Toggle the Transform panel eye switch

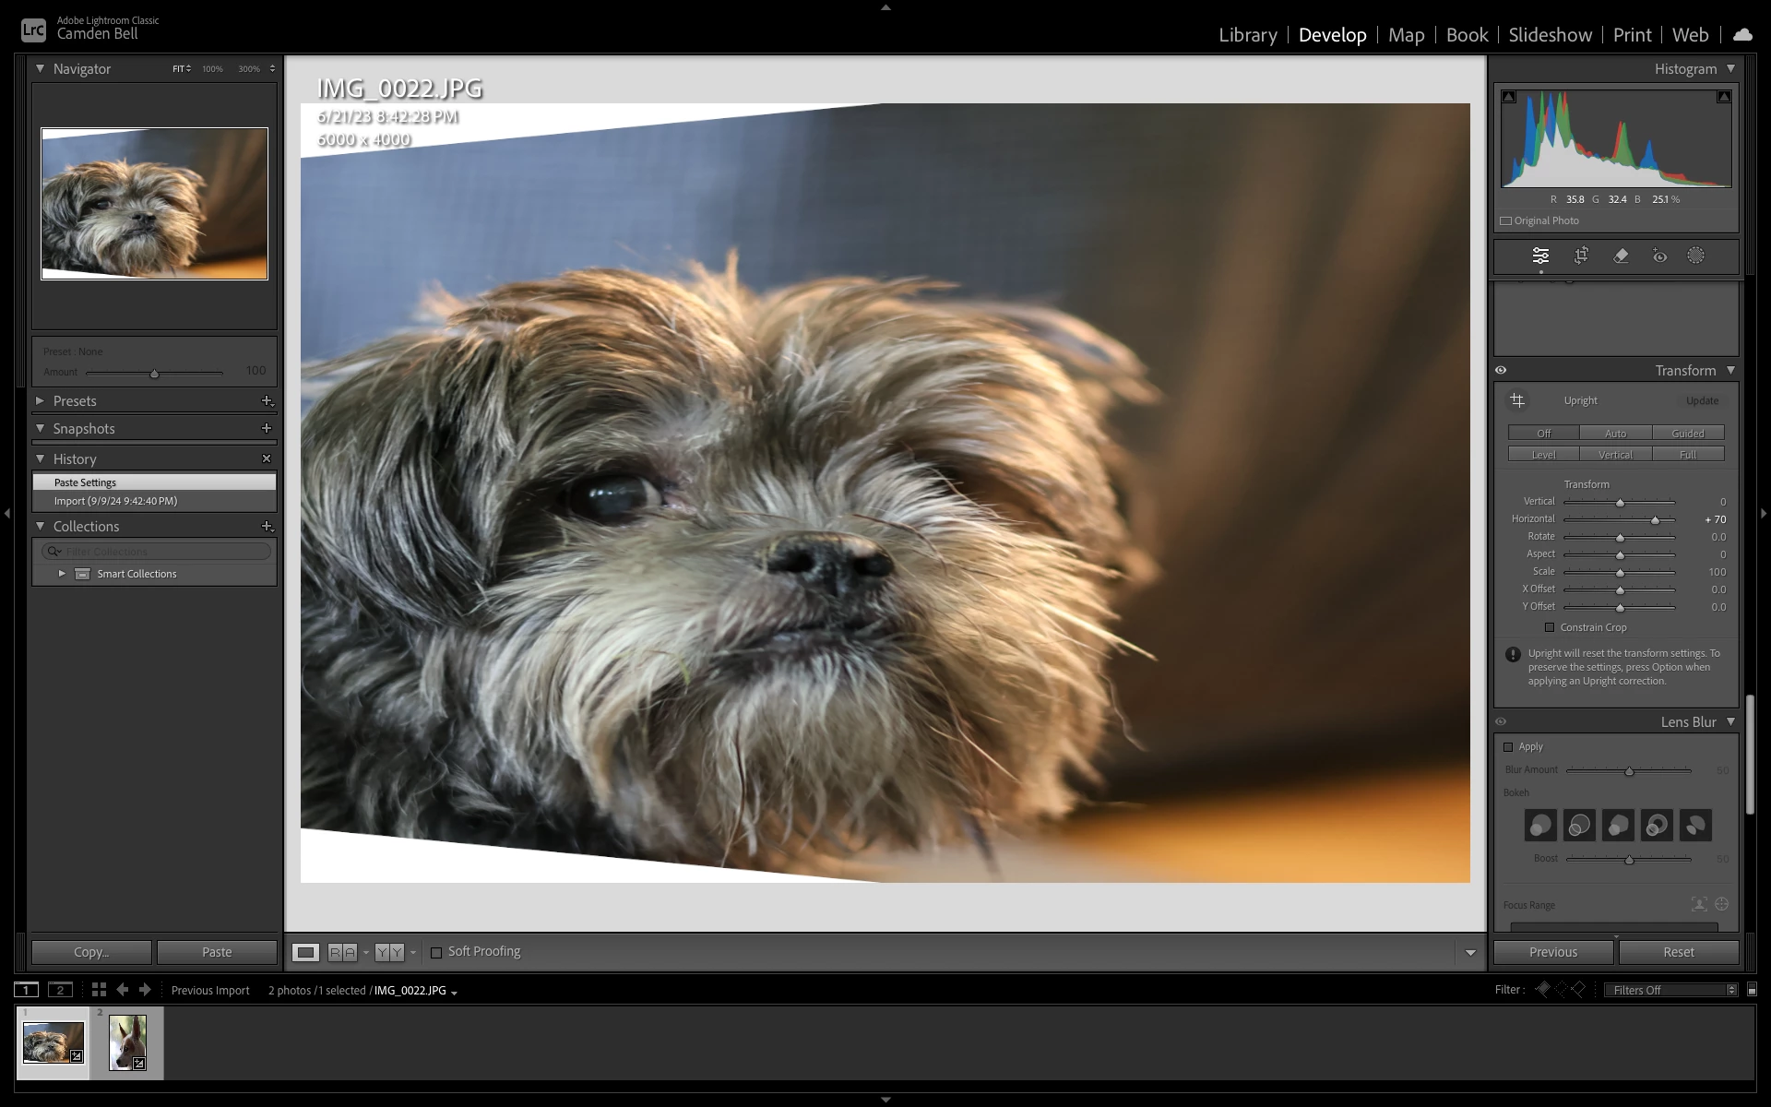pos(1501,370)
